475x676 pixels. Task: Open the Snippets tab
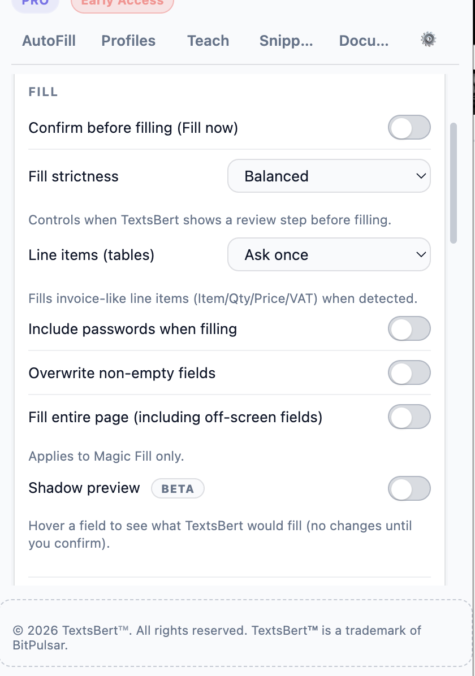tap(286, 41)
